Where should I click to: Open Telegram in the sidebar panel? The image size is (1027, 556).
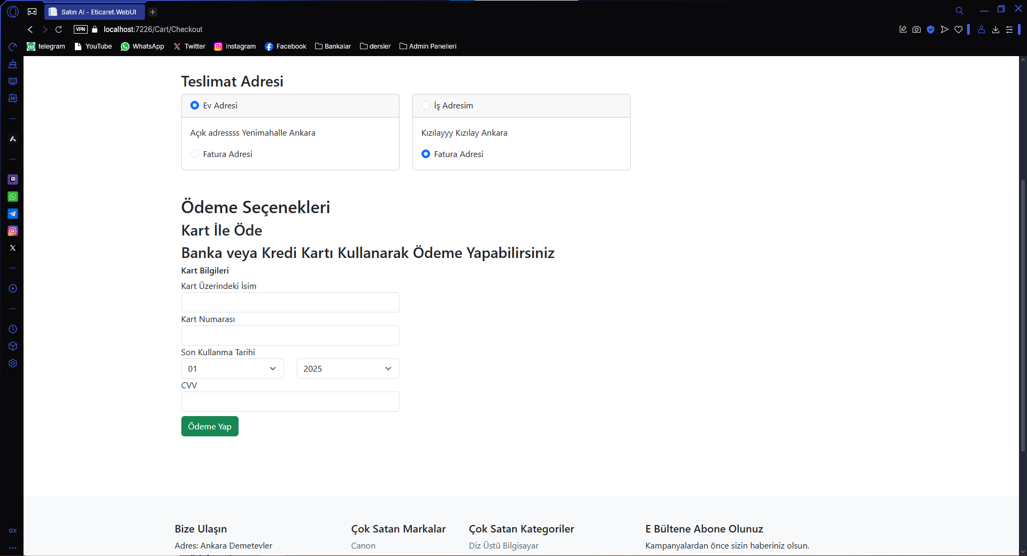point(13,214)
